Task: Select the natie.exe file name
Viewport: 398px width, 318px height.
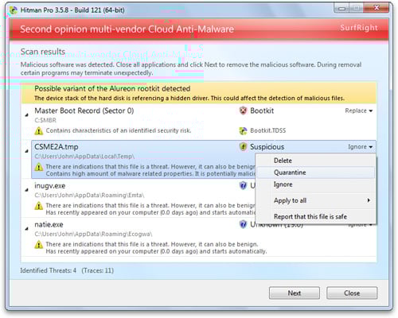Action: [49, 224]
